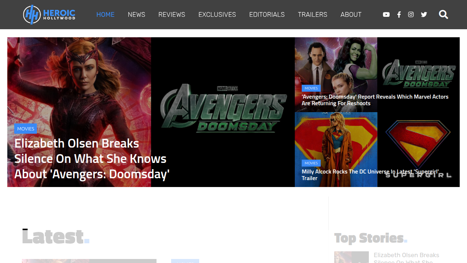Open the REVIEWS menu item
The image size is (467, 263).
pyautogui.click(x=172, y=15)
